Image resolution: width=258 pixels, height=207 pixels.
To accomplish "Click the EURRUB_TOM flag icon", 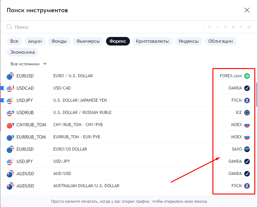I will click(x=10, y=137).
